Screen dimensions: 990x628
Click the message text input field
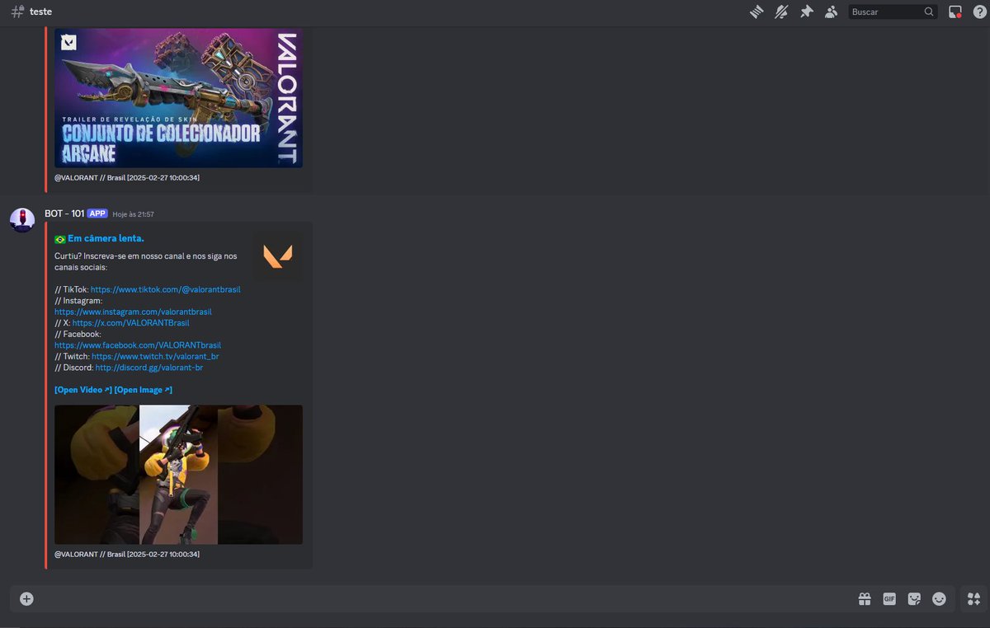445,599
